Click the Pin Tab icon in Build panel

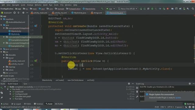tap(2, 98)
